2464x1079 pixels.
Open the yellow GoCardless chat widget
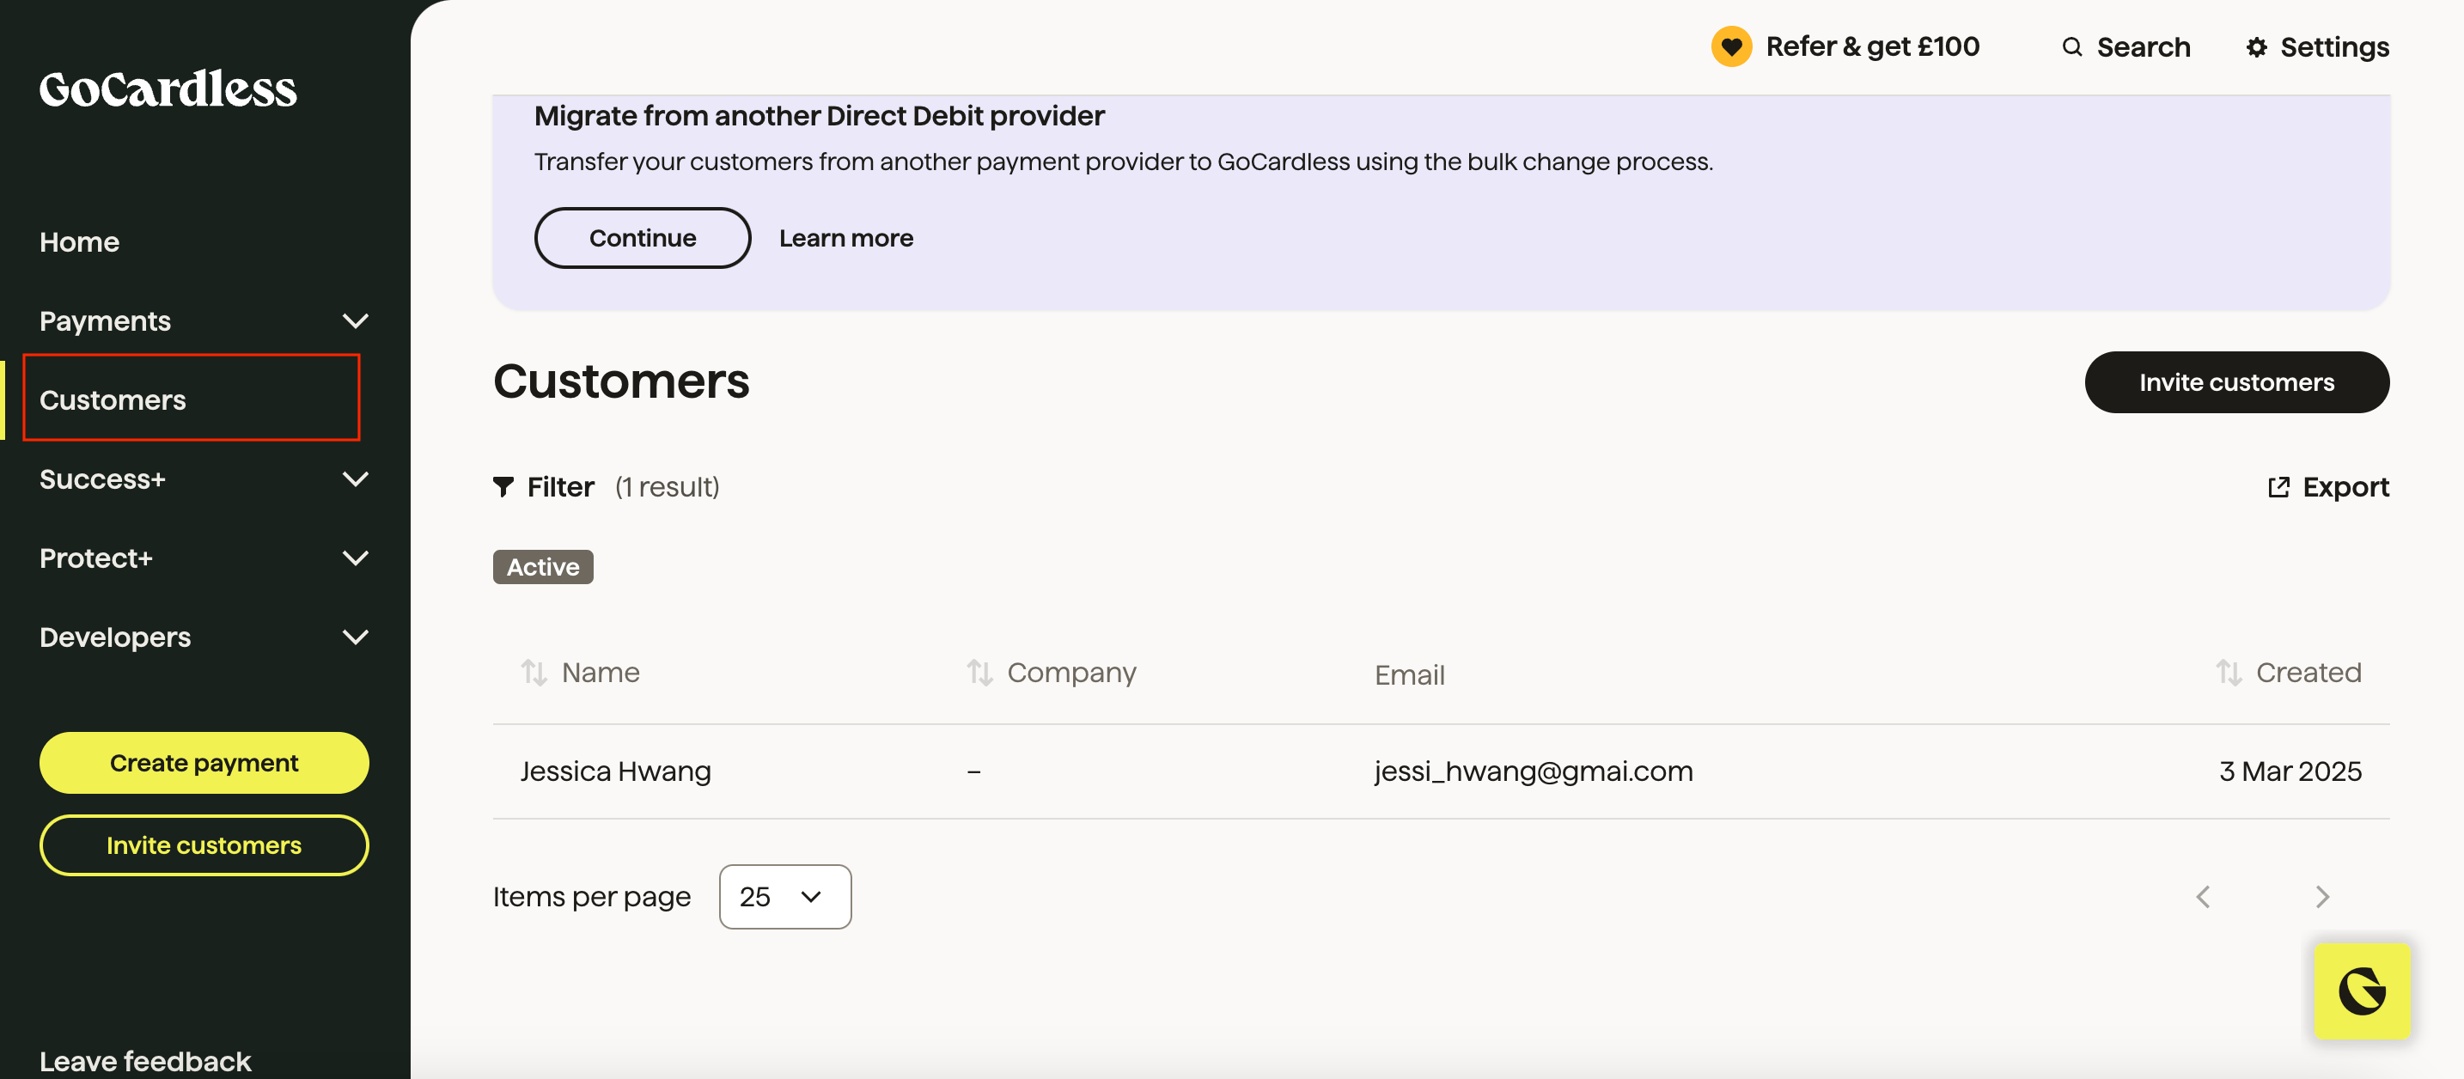point(2362,990)
